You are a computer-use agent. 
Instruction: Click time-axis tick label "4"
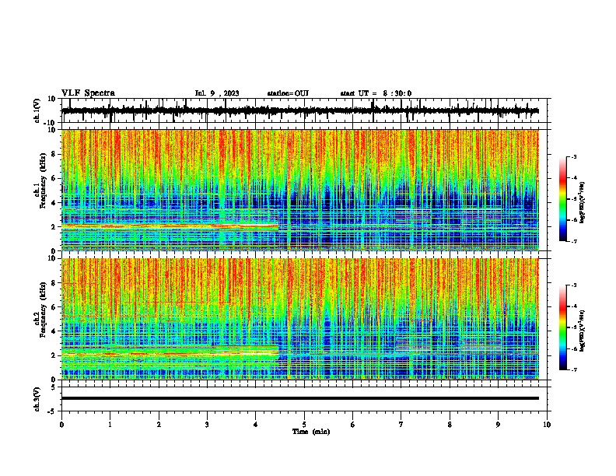256,425
